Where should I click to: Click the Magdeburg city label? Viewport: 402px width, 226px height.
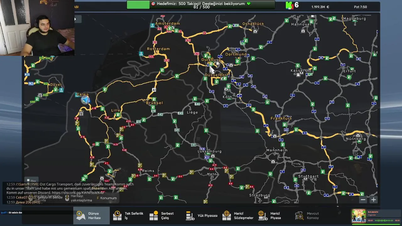[x=355, y=19]
